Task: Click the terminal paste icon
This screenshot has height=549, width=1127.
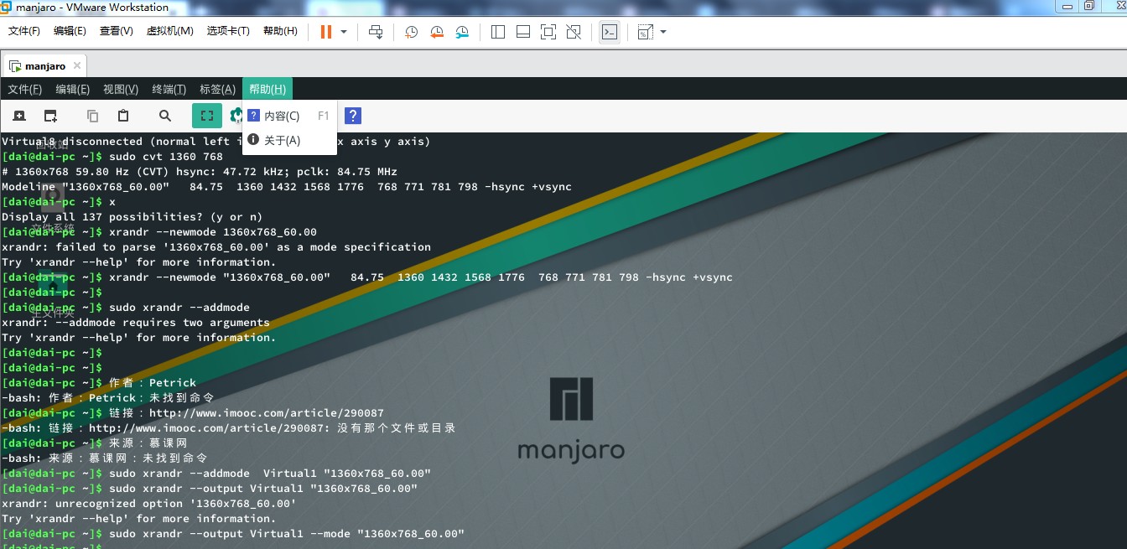Action: click(x=123, y=116)
